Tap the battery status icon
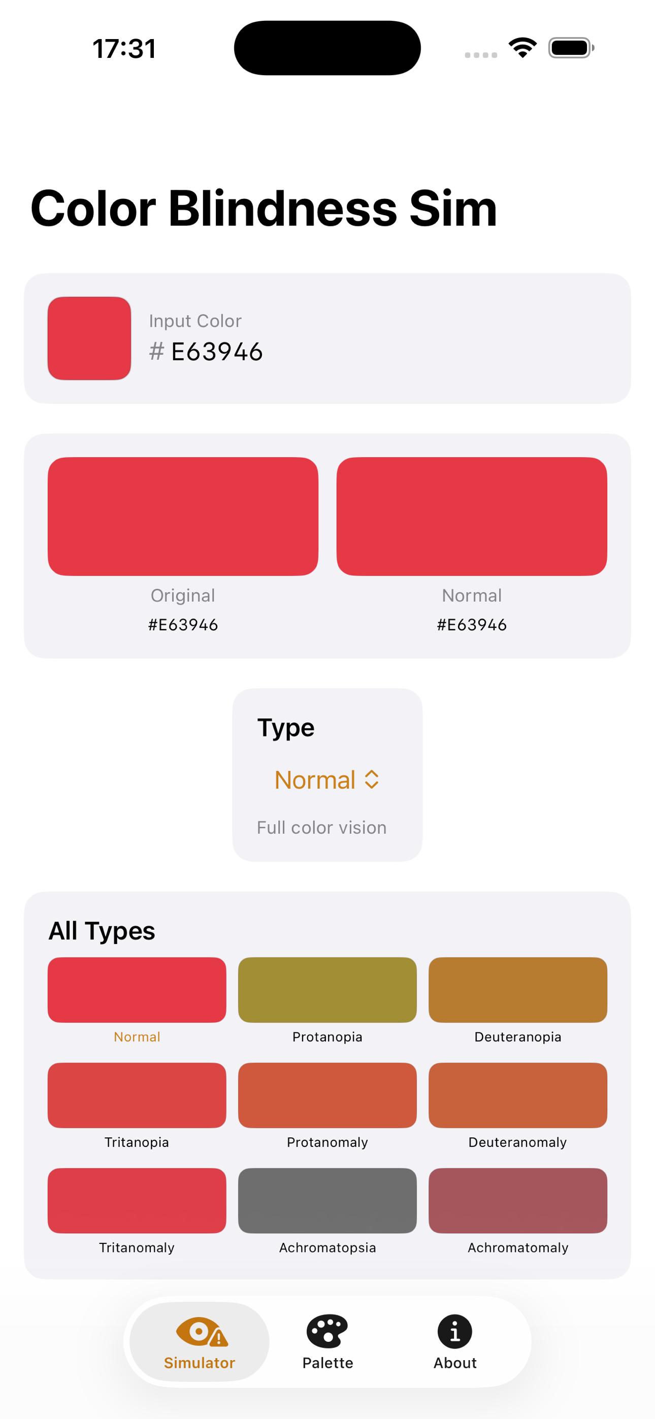The width and height of the screenshot is (655, 1419). click(x=571, y=48)
